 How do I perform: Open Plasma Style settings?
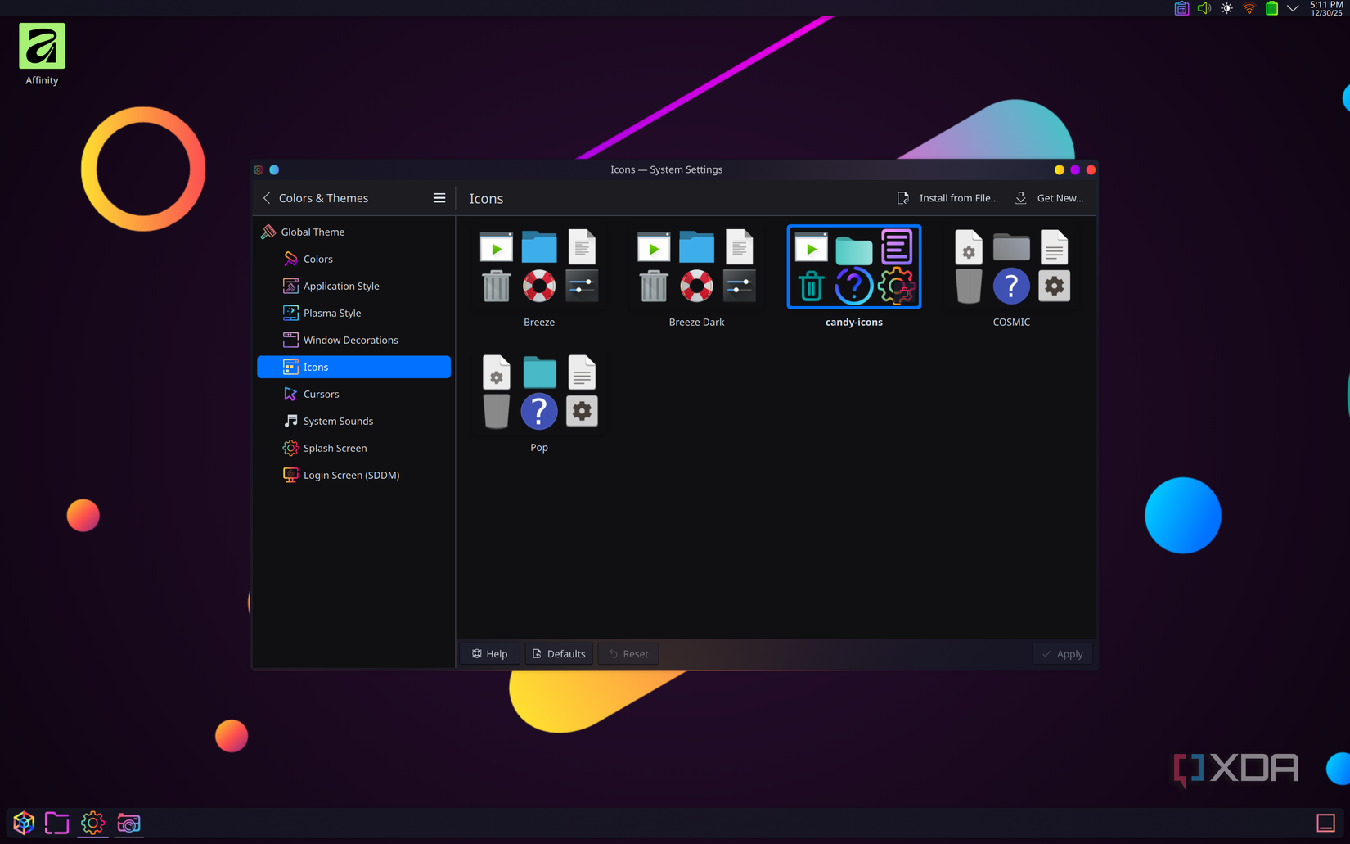click(331, 313)
